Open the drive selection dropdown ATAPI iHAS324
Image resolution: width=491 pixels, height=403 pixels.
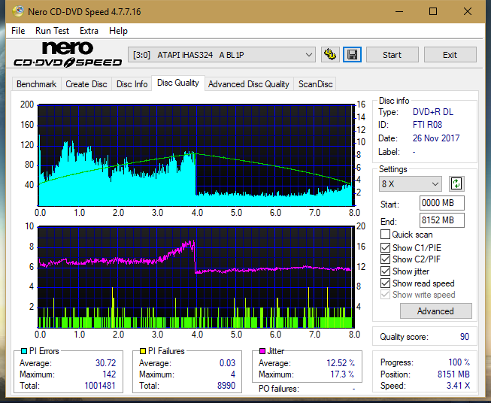222,55
